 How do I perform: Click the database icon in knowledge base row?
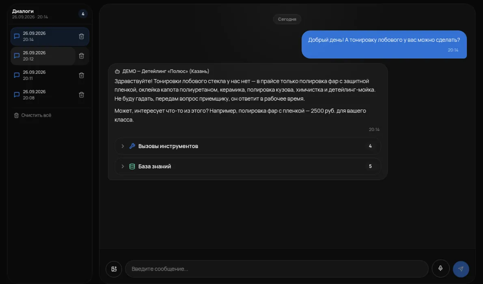[132, 166]
